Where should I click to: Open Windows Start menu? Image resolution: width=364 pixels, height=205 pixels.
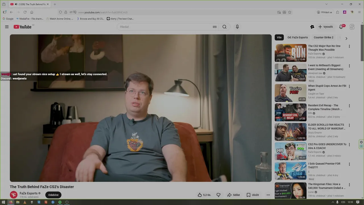tap(4, 202)
